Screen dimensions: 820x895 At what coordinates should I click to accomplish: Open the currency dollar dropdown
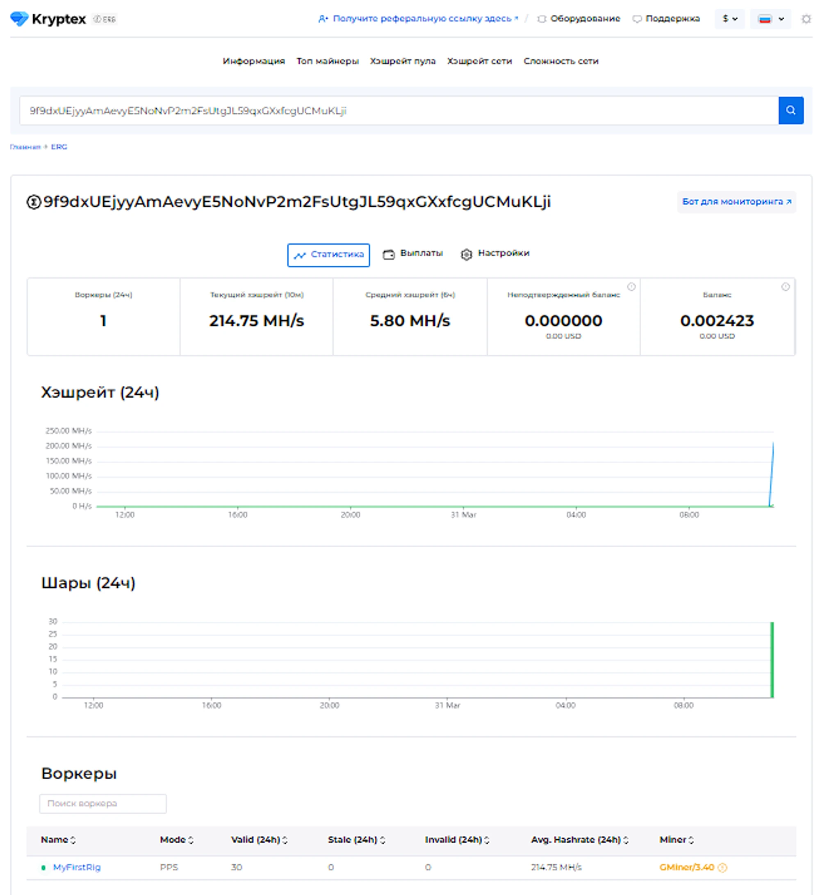click(729, 19)
